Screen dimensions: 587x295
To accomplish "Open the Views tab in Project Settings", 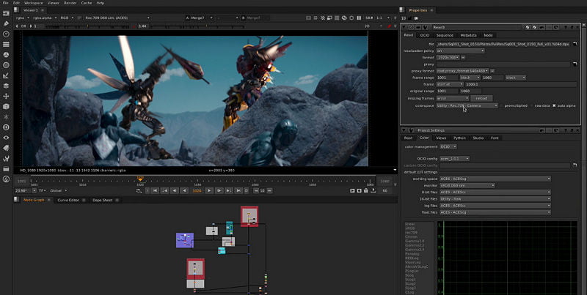I will (x=442, y=138).
